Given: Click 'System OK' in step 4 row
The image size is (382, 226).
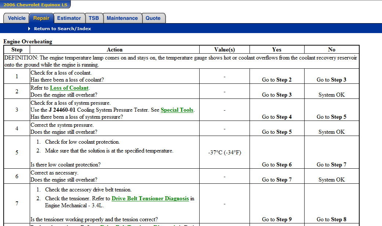Looking at the screenshot, I should pos(332,132).
